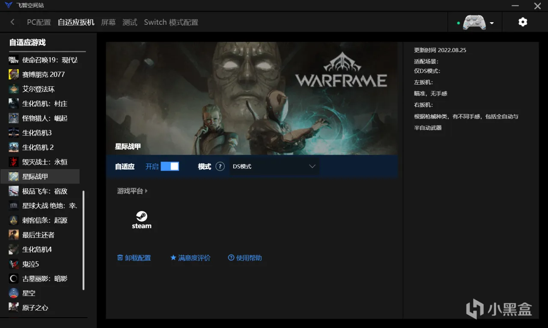Choose the Steam platform icon
548x328 pixels.
tap(142, 220)
